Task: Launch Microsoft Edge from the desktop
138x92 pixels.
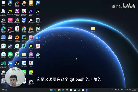Action: (x=3, y=30)
